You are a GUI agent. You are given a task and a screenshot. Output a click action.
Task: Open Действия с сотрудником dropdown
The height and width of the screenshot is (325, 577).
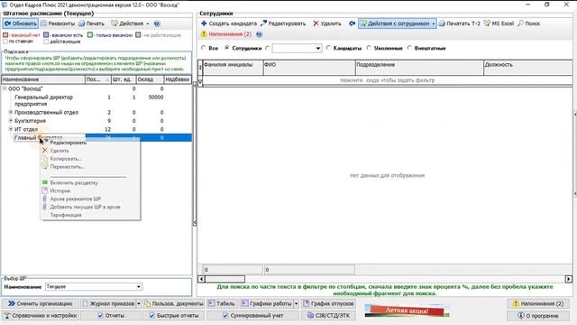click(398, 23)
